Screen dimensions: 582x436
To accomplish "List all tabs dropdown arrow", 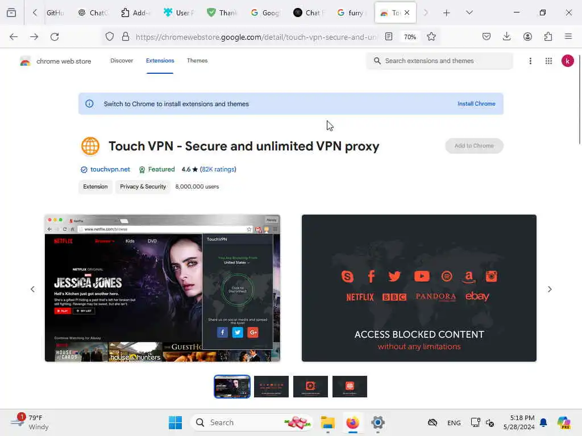I will [x=469, y=13].
